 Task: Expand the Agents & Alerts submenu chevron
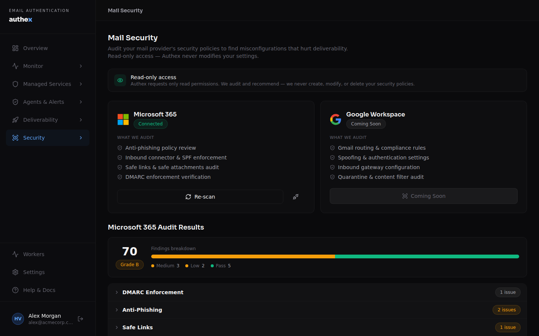pyautogui.click(x=81, y=102)
